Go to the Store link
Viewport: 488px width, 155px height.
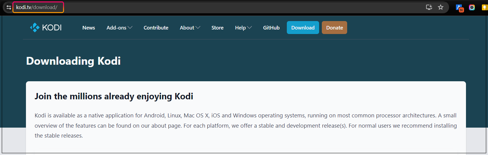[x=217, y=28]
